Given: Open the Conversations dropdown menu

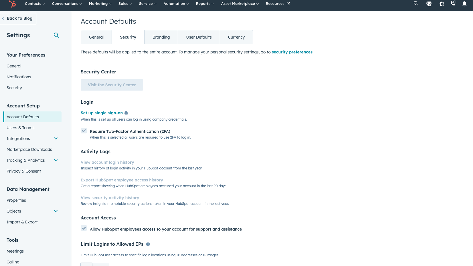Looking at the screenshot, I should pos(67,4).
